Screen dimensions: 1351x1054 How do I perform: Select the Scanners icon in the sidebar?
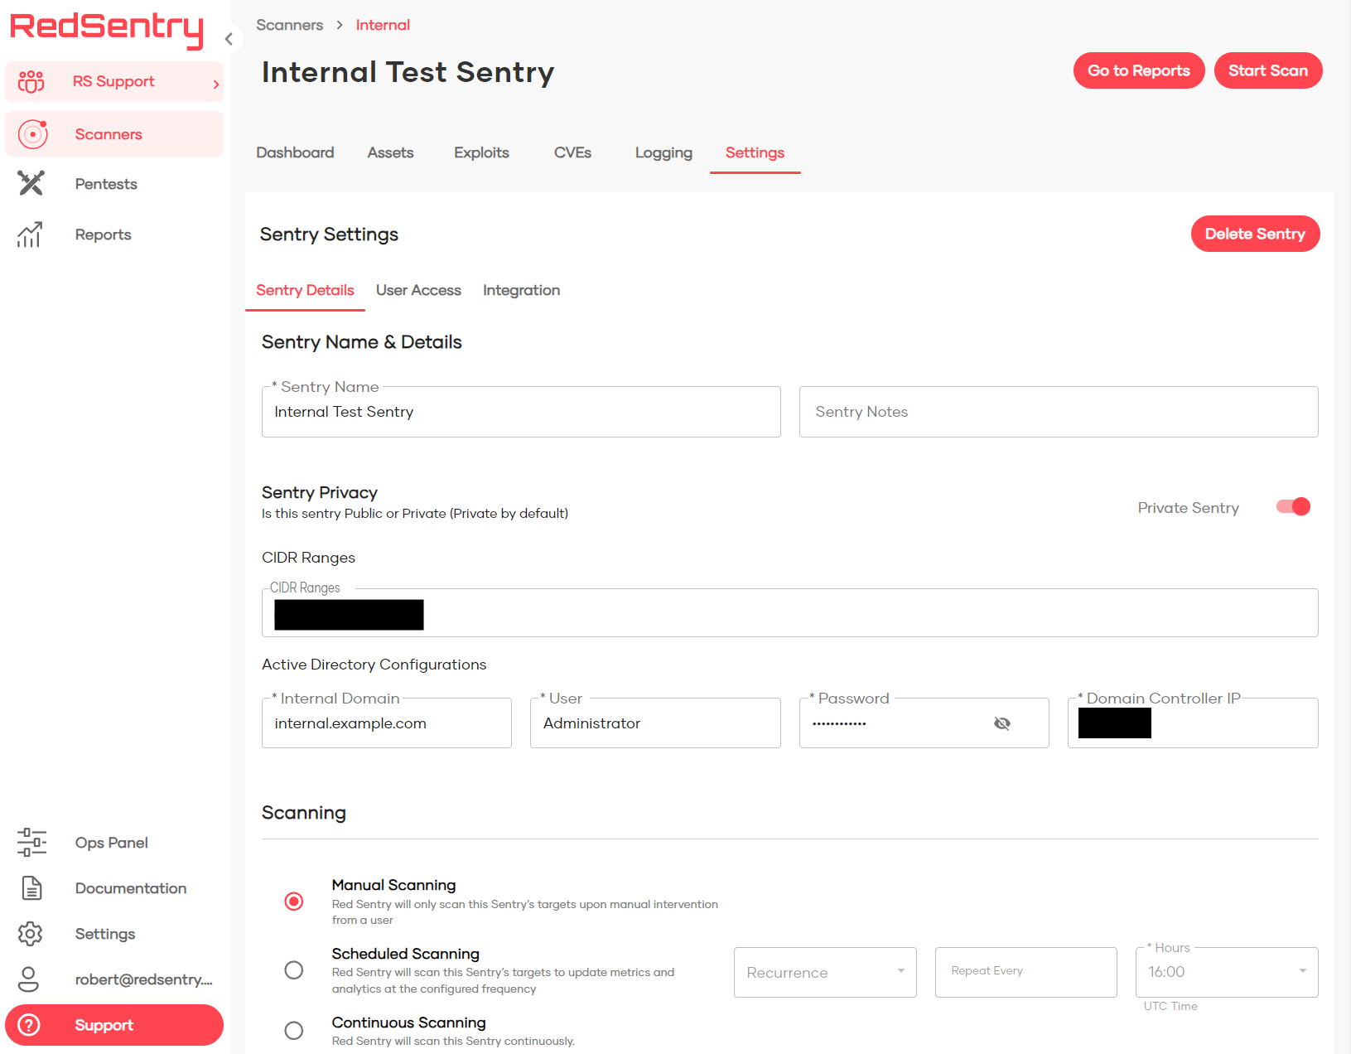tap(32, 133)
